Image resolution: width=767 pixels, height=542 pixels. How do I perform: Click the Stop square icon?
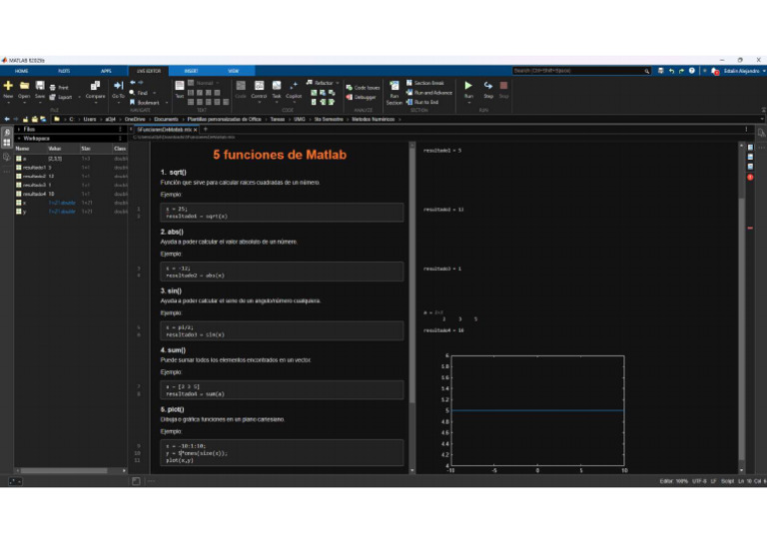503,86
